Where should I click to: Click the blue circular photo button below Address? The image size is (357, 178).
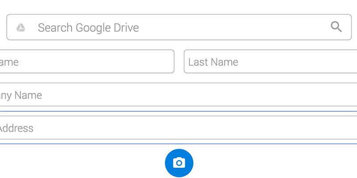(179, 163)
